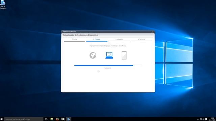Select the '1. Iniciar' step tab

click(75, 39)
